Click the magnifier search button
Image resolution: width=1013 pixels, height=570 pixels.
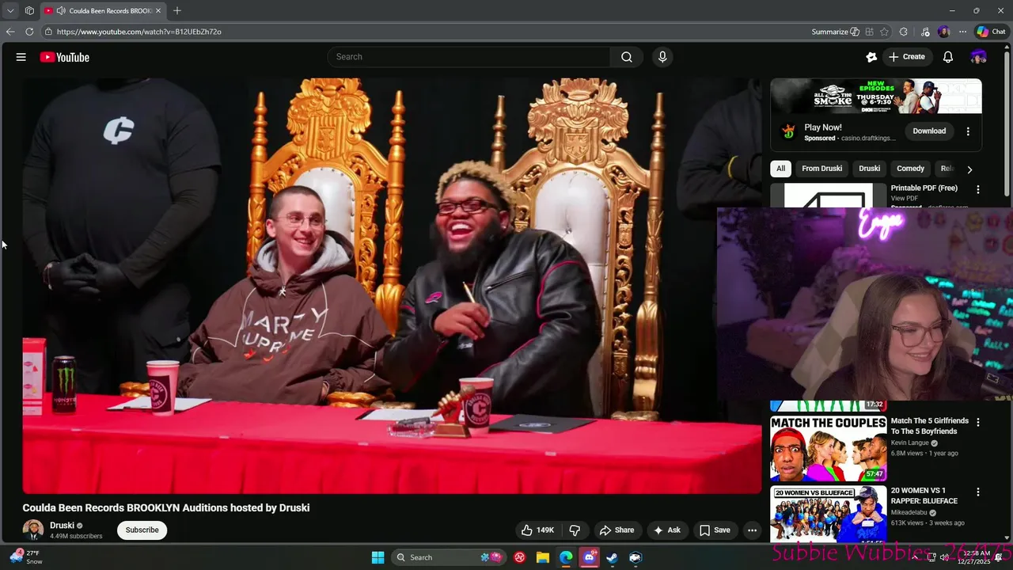coord(627,57)
